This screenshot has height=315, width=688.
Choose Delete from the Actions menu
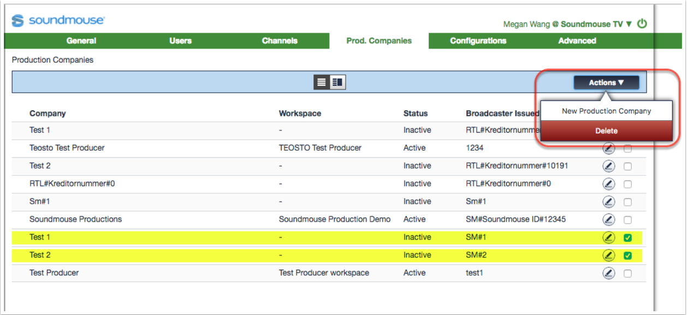[607, 131]
